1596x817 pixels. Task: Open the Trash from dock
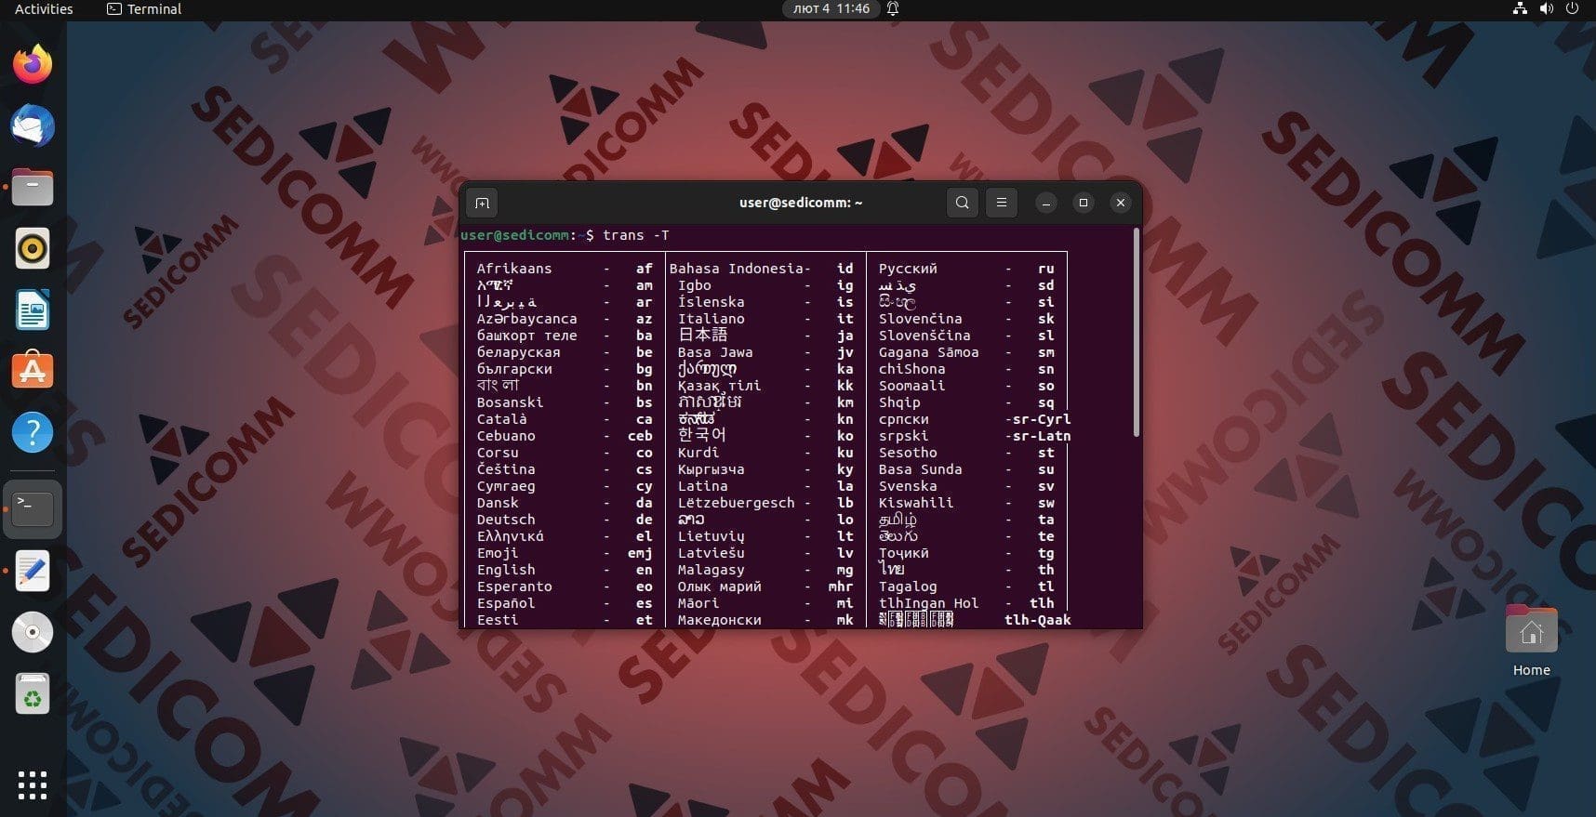click(x=33, y=694)
